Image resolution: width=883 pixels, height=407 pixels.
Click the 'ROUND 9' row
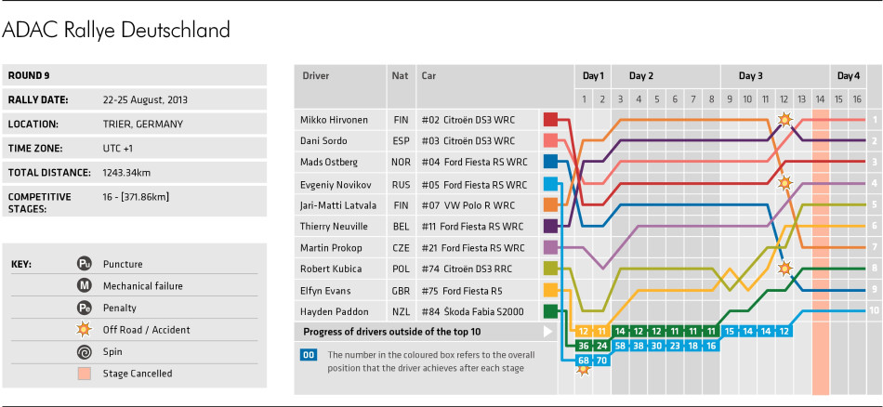point(134,75)
